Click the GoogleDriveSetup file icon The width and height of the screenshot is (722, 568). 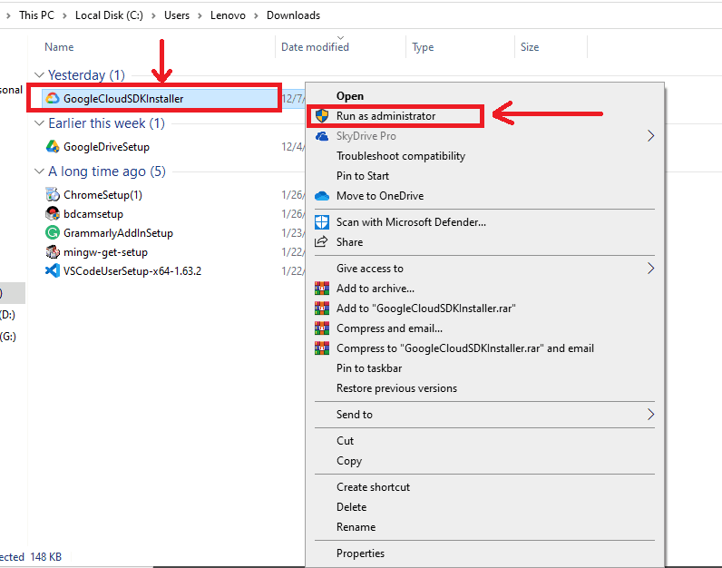click(53, 147)
